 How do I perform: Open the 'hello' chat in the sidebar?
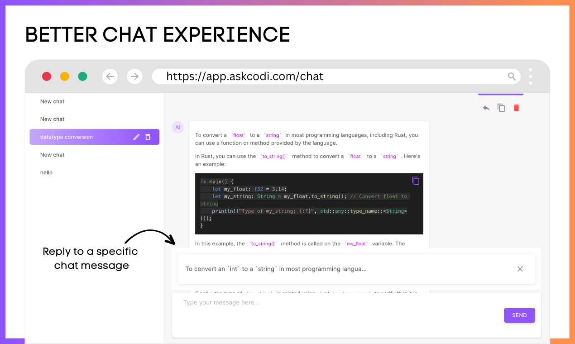(46, 172)
